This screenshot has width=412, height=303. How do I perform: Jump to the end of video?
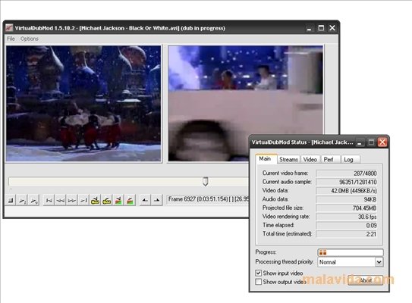(x=83, y=200)
